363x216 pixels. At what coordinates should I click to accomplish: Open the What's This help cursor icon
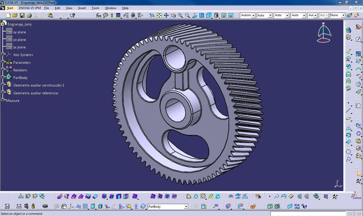click(73, 15)
